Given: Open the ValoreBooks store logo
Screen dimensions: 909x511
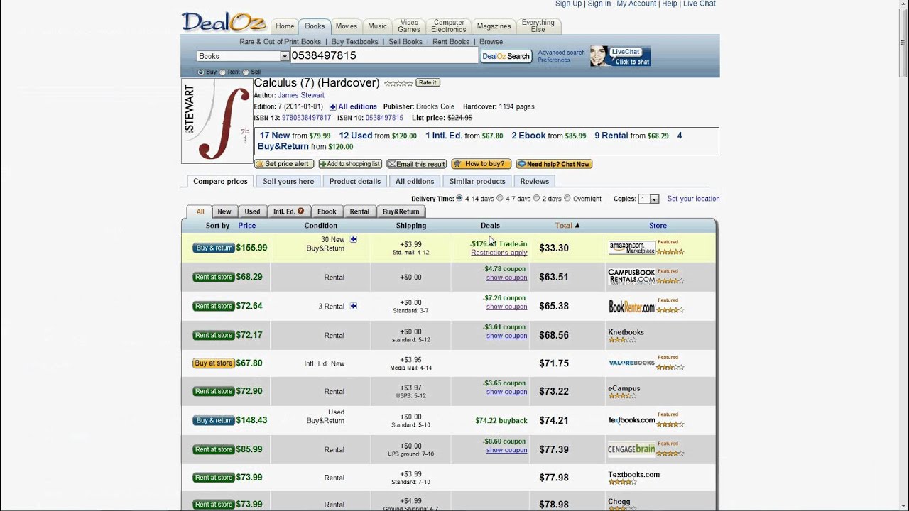Looking at the screenshot, I should click(x=631, y=363).
